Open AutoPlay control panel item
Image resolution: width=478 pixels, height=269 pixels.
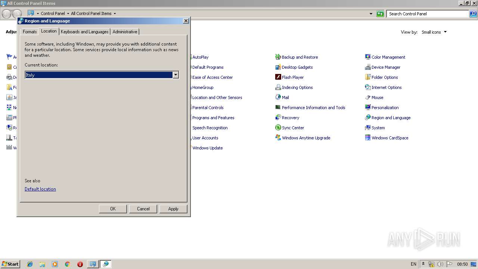click(x=200, y=57)
